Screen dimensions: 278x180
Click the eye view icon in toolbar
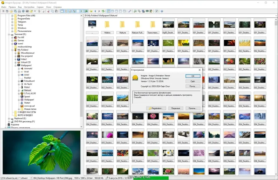[x=3, y=11]
